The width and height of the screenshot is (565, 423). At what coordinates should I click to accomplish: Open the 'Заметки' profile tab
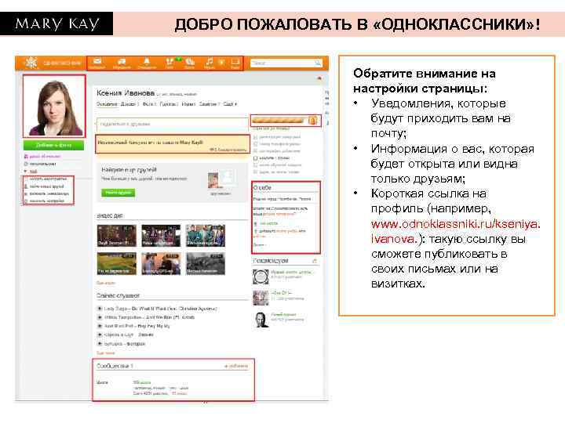tap(208, 104)
